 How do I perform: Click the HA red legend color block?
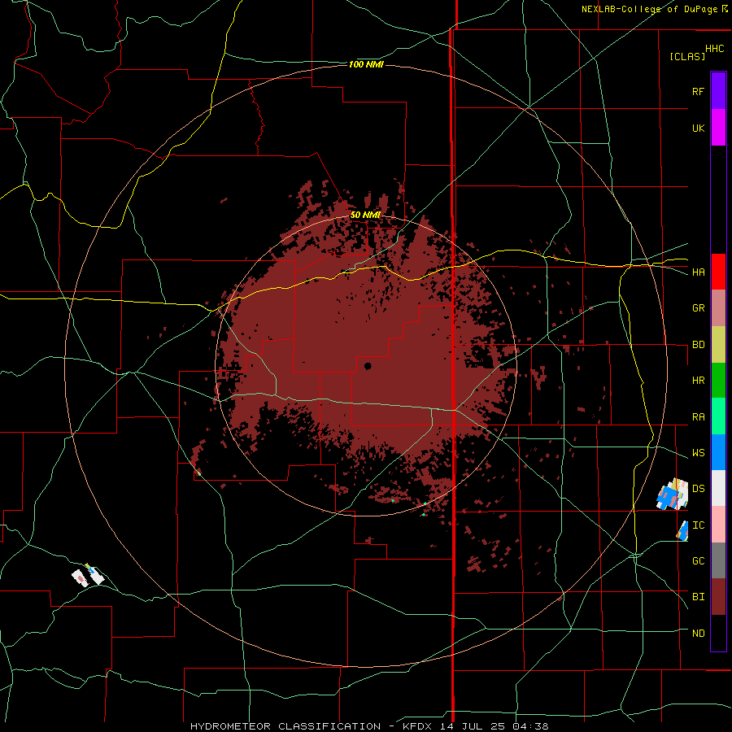(x=718, y=272)
